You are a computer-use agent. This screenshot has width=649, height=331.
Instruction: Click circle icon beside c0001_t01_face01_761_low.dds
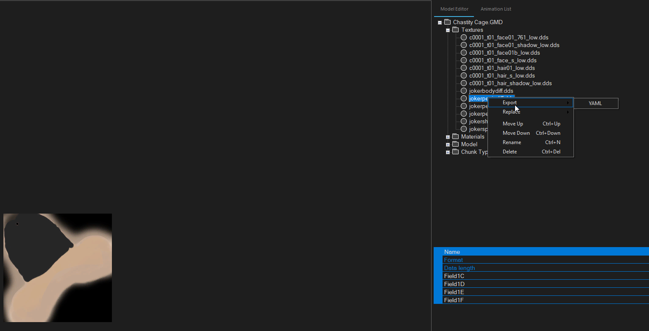(464, 37)
